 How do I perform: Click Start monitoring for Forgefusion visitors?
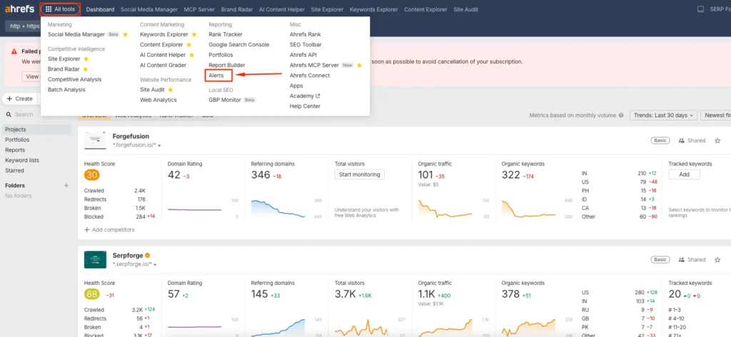pos(360,175)
